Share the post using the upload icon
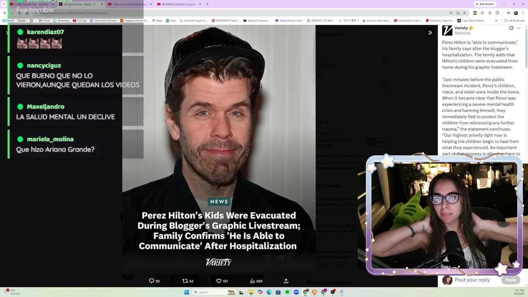 point(286,281)
